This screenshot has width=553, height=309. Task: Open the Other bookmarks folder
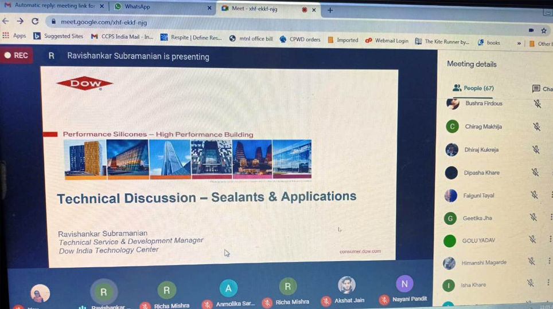(540, 43)
